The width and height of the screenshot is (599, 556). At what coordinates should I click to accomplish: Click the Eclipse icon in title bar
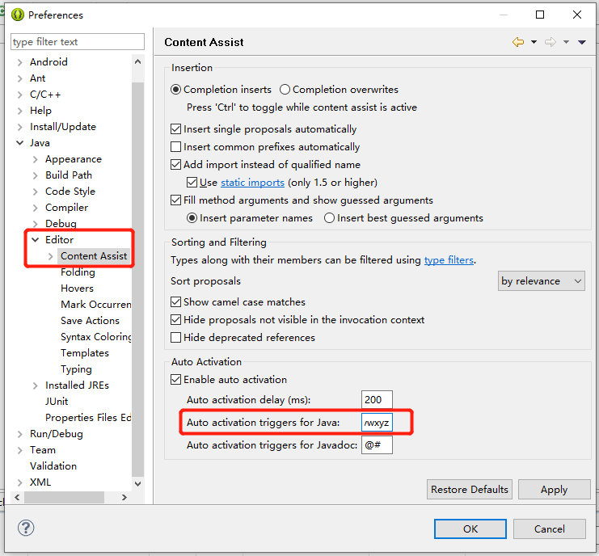(x=18, y=15)
